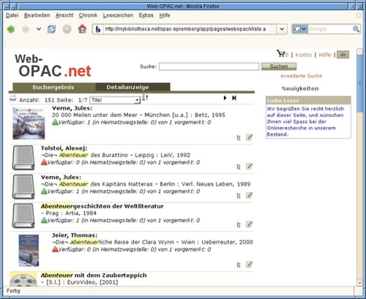The height and width of the screenshot is (299, 366).
Task: Toggle the A-Z sort order icon
Action: pos(145,98)
